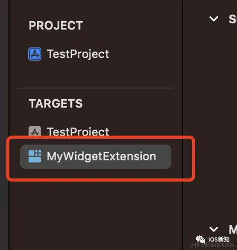Click the divider line between PROJECT and TARGETS
The image size is (237, 250).
pos(96,88)
